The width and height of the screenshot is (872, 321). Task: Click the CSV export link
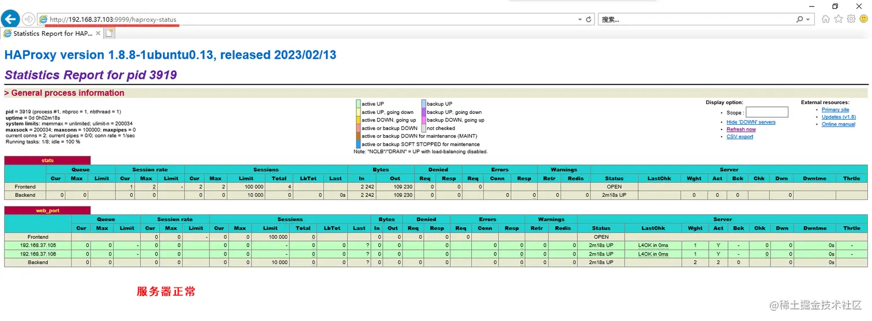pos(740,136)
